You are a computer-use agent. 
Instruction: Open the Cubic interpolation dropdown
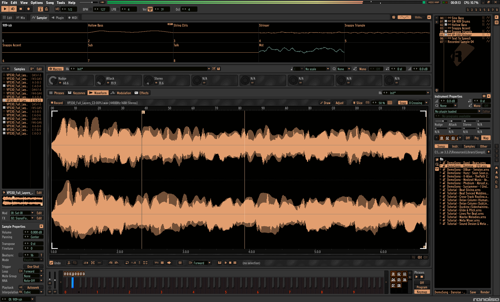click(x=33, y=292)
